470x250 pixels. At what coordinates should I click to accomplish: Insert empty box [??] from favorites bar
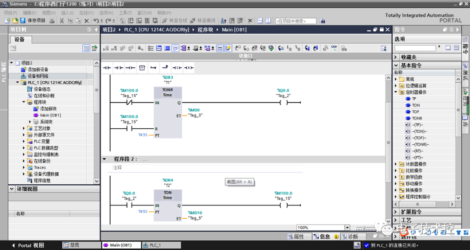click(x=142, y=68)
